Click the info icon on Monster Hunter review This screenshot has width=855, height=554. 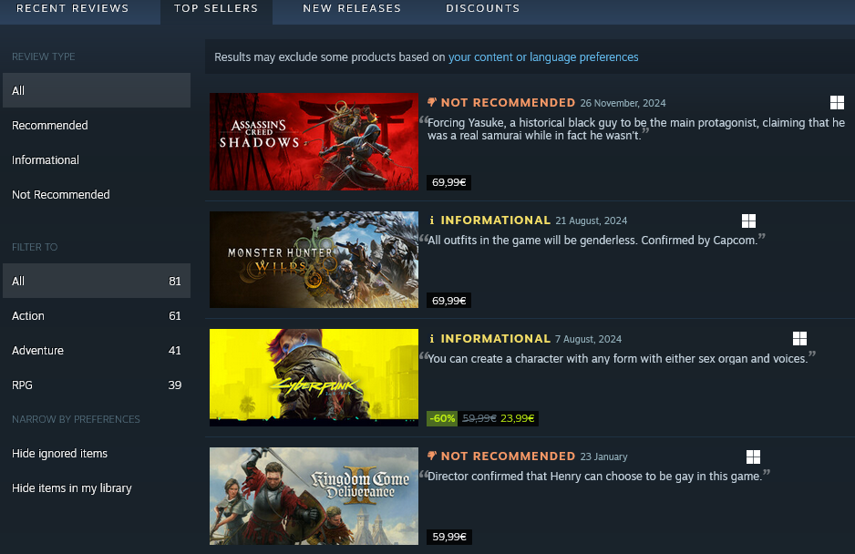432,221
